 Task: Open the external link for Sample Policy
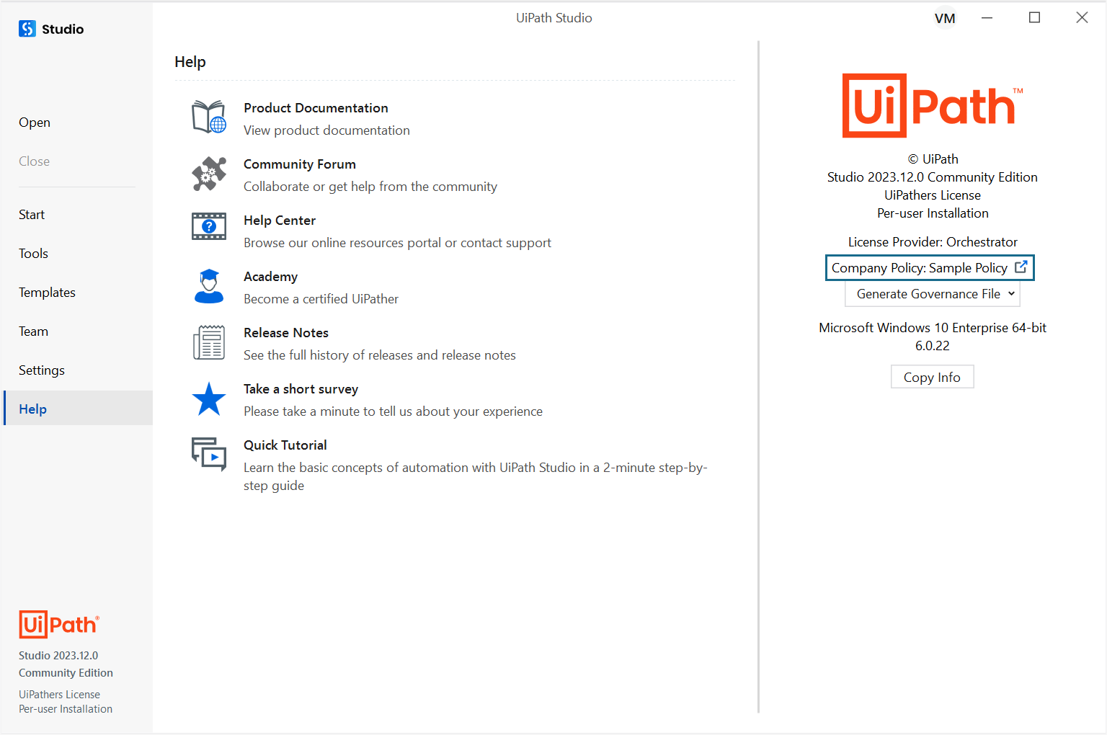pos(1021,267)
